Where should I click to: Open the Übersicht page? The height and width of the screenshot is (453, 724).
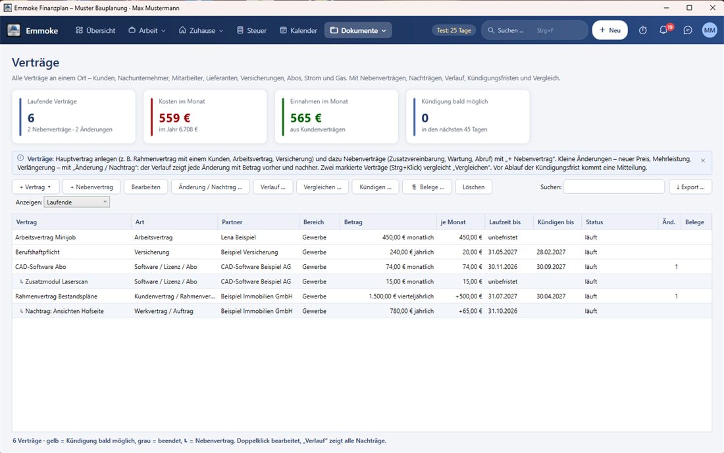tap(95, 30)
